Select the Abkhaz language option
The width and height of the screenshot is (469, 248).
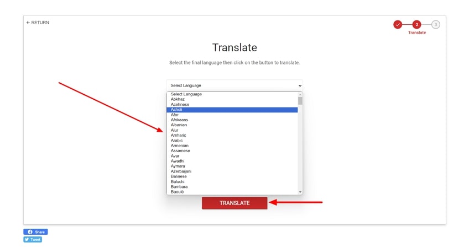point(232,99)
